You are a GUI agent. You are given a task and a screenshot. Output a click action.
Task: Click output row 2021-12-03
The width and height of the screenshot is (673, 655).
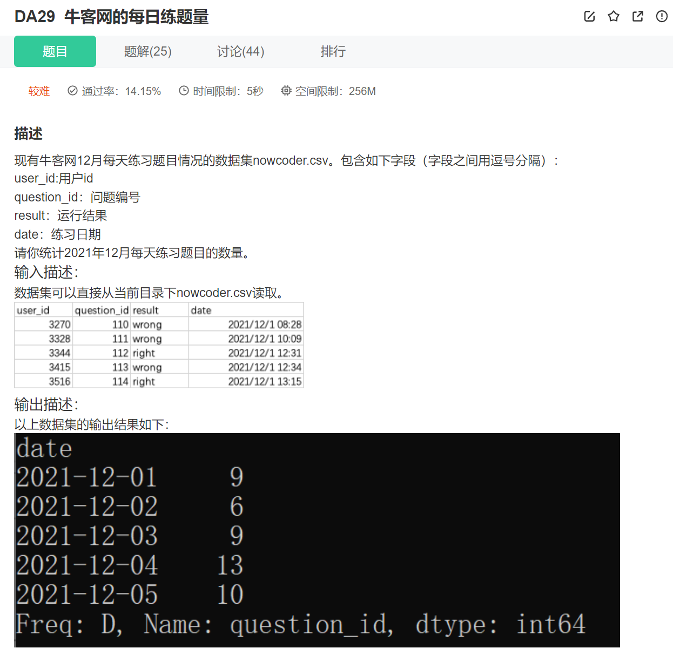click(x=130, y=536)
